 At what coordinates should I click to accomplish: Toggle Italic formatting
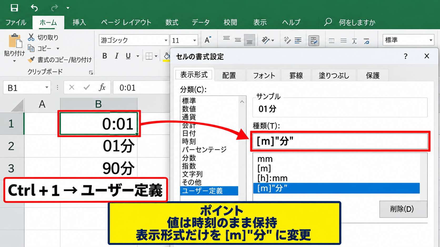tap(116, 56)
